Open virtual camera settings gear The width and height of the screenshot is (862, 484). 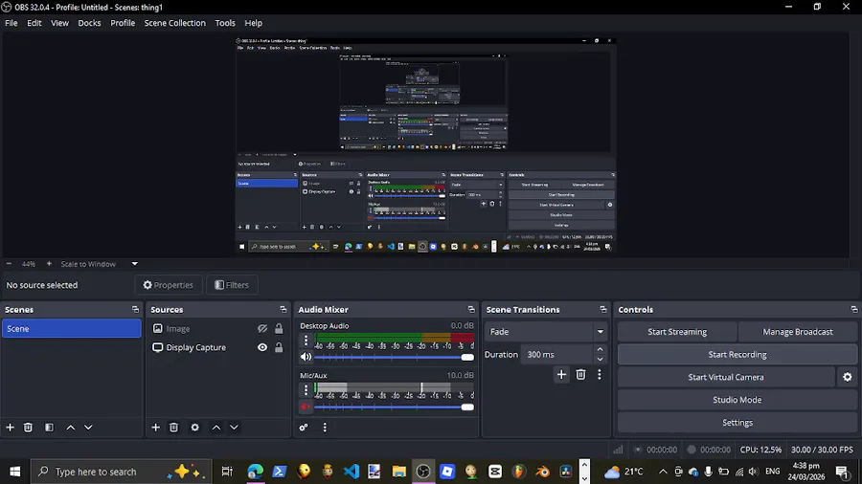(848, 377)
